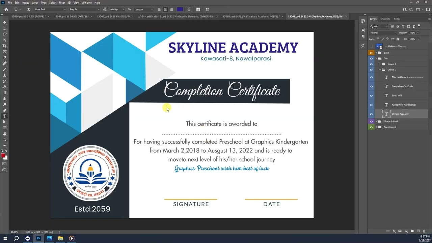Switch to 15066.psd document tab
The image size is (432, 243).
point(29,16)
